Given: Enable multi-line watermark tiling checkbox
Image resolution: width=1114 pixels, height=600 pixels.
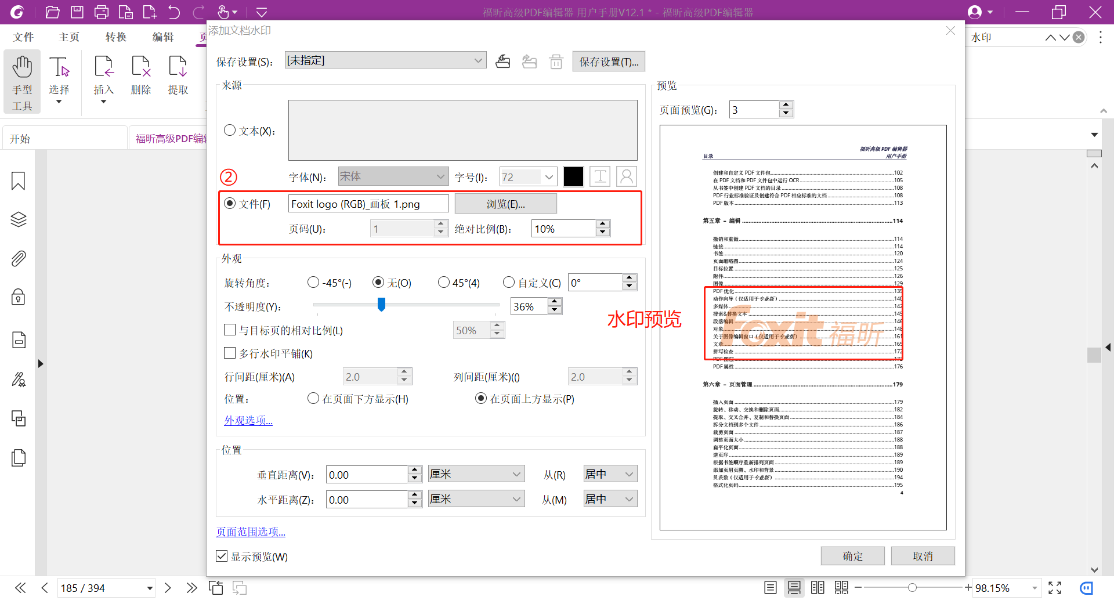Looking at the screenshot, I should tap(230, 353).
